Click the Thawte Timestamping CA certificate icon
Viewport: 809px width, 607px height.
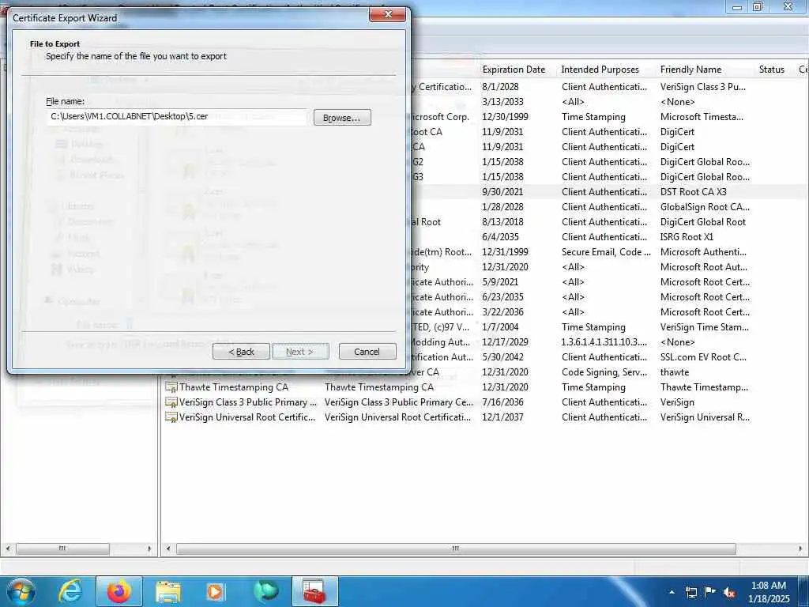pyautogui.click(x=171, y=387)
